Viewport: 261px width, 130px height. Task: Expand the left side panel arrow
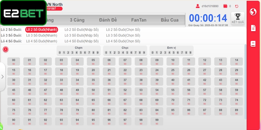click(2, 77)
